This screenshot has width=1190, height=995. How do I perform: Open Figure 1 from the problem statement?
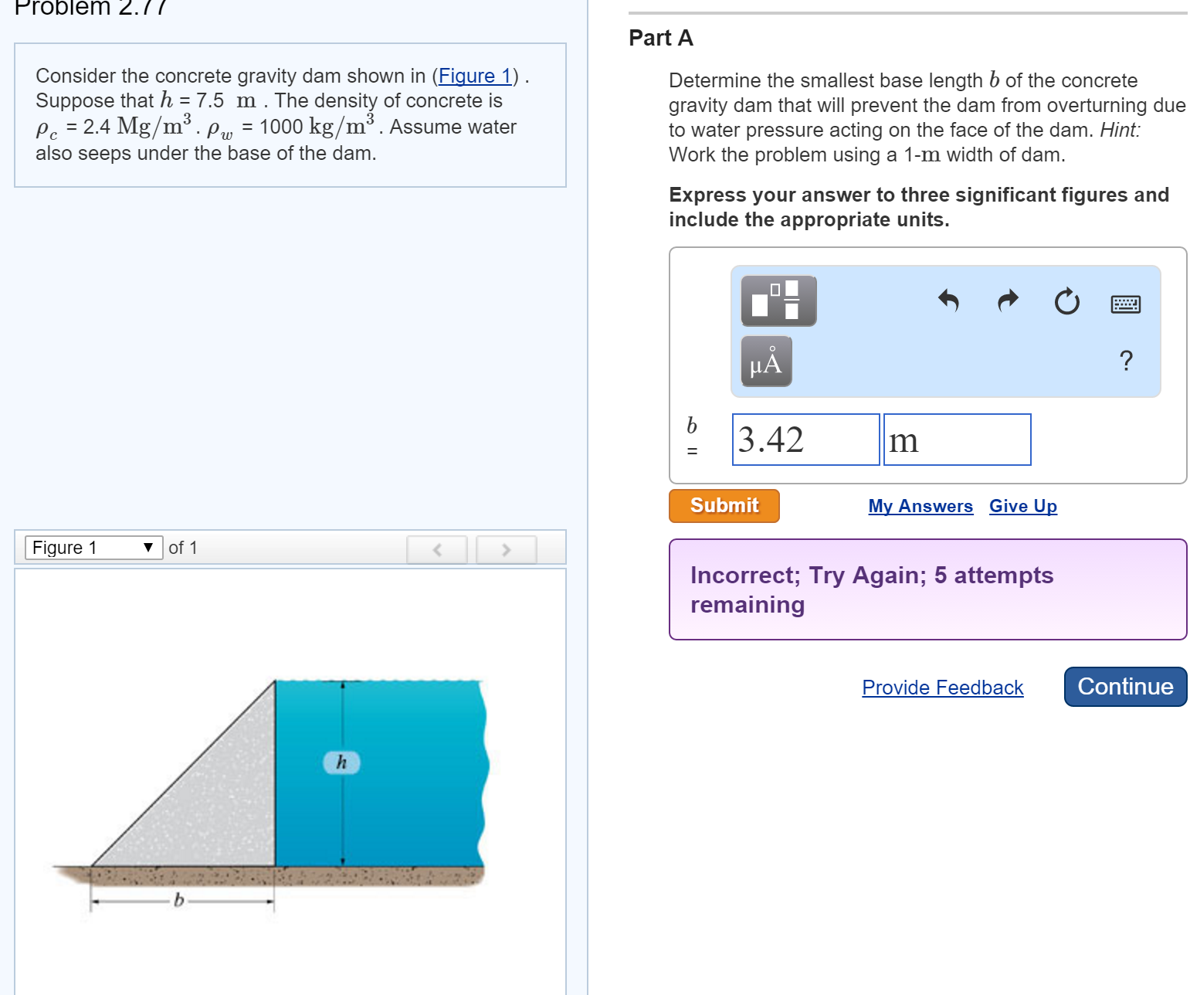pyautogui.click(x=475, y=76)
